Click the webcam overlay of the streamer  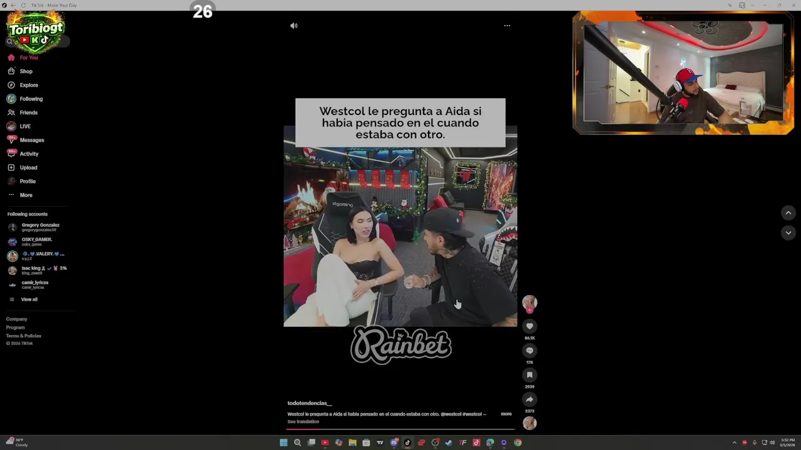(683, 73)
